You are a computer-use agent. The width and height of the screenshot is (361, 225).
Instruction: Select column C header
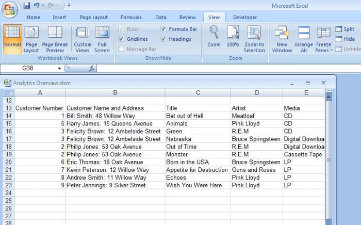[x=198, y=93]
